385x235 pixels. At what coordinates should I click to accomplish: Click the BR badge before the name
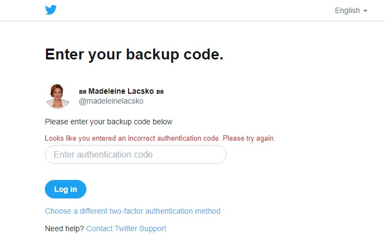[x=83, y=92]
